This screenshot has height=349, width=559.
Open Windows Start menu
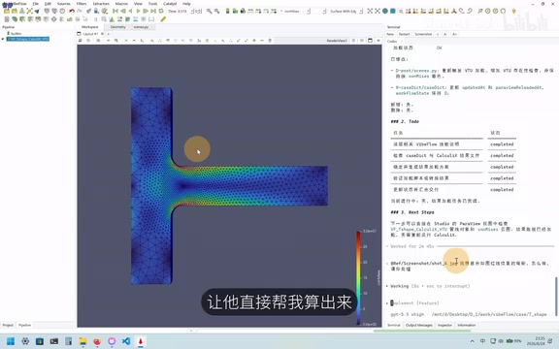point(11,341)
